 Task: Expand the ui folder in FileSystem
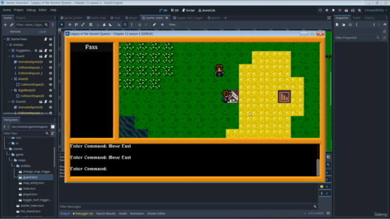coord(10,144)
